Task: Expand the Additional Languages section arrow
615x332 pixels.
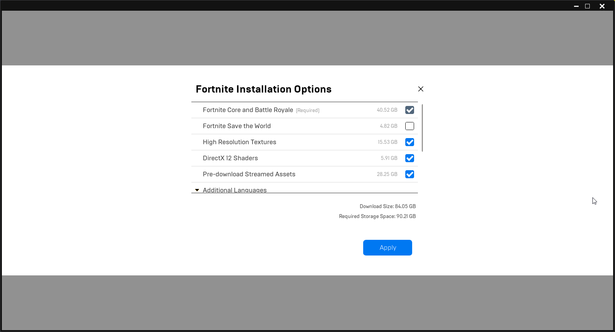Action: click(x=197, y=190)
